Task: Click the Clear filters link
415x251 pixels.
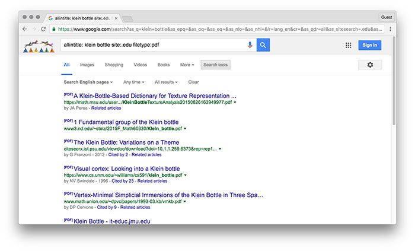Action: click(193, 82)
